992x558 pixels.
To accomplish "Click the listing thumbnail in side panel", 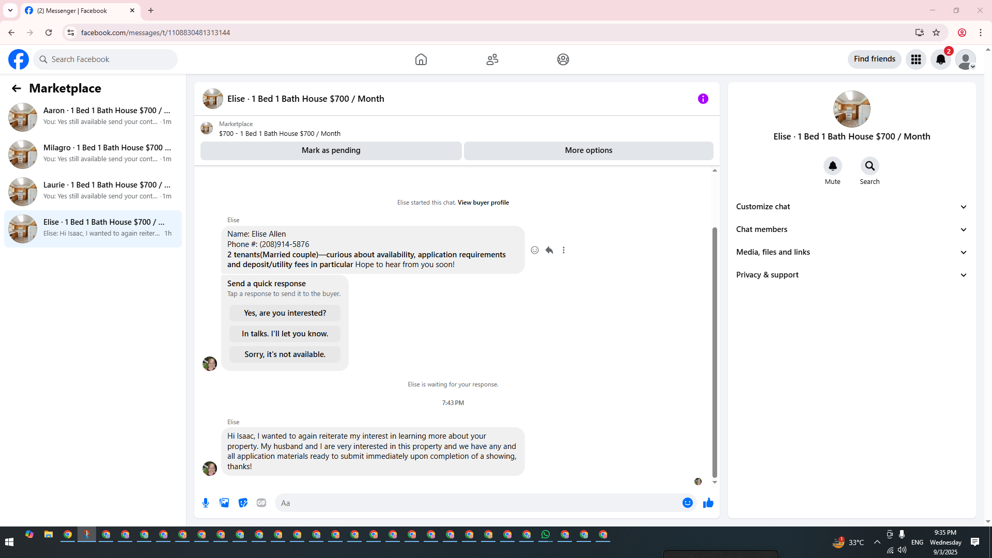I will click(x=851, y=109).
